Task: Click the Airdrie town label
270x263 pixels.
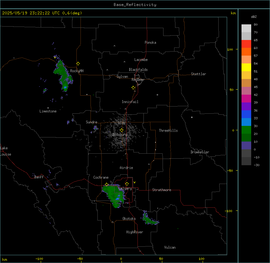Action: click(127, 168)
